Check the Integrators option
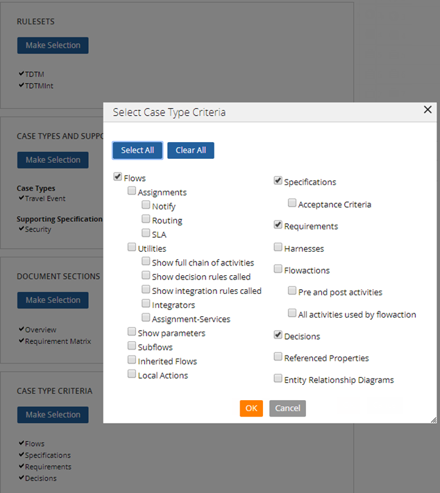This screenshot has height=493, width=440. [146, 304]
